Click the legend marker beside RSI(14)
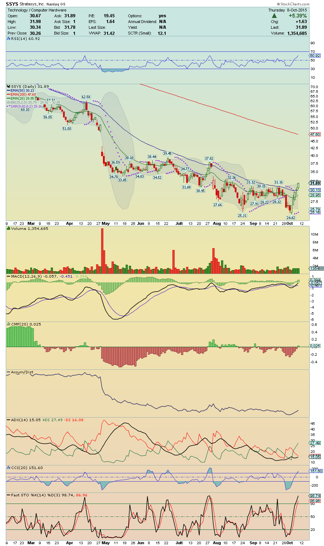This screenshot has height=546, width=324. click(x=9, y=38)
